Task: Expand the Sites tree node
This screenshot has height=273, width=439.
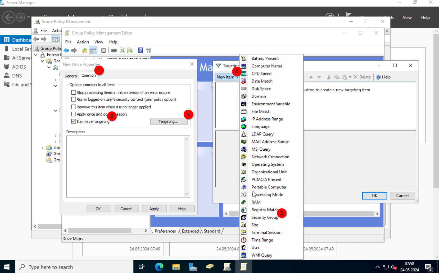Action: pyautogui.click(x=42, y=148)
